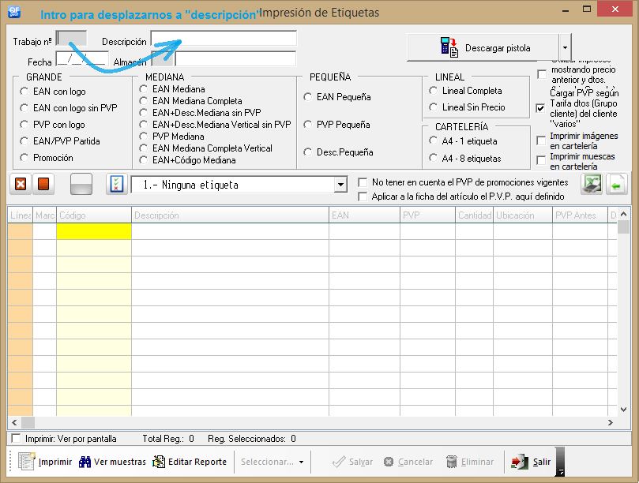
Task: Click the Editar Reporte pencil icon
Action: [x=159, y=462]
